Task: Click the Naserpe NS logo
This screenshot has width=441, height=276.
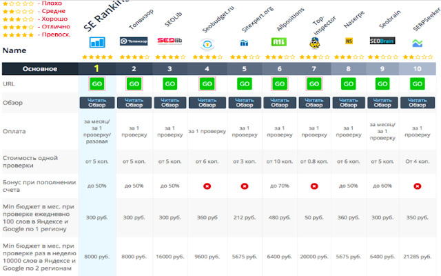Action: point(349,41)
